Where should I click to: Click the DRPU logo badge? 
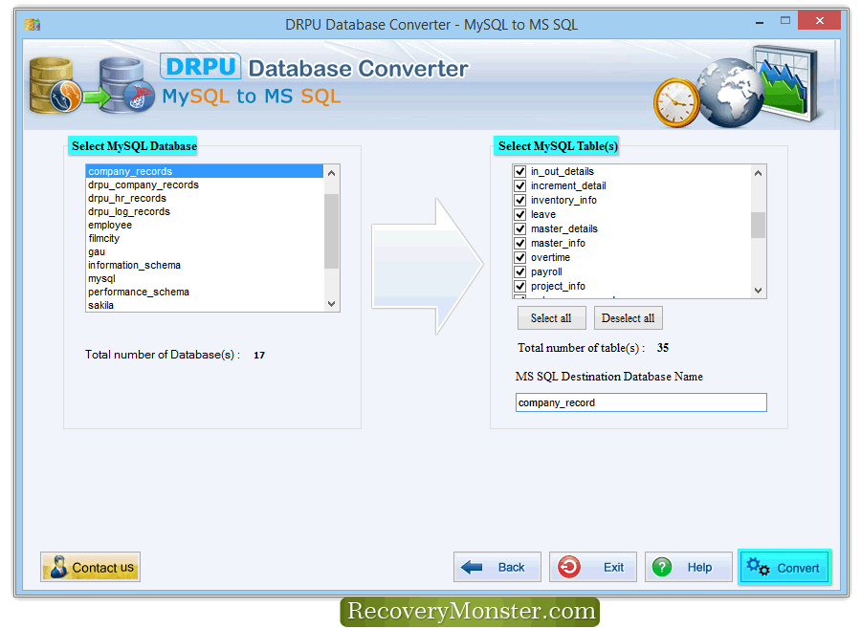pyautogui.click(x=201, y=66)
